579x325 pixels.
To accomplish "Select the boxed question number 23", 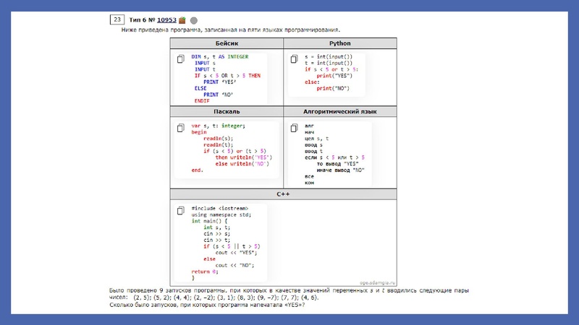I will (x=116, y=19).
